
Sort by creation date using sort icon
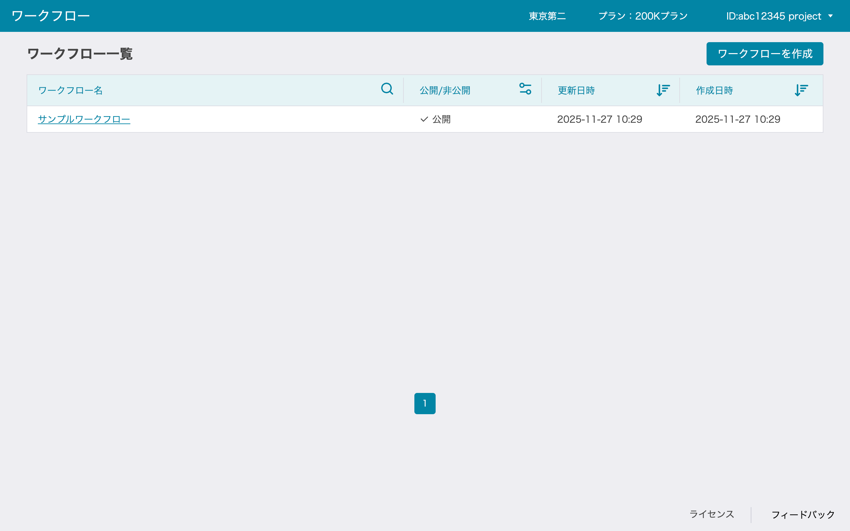coord(801,90)
